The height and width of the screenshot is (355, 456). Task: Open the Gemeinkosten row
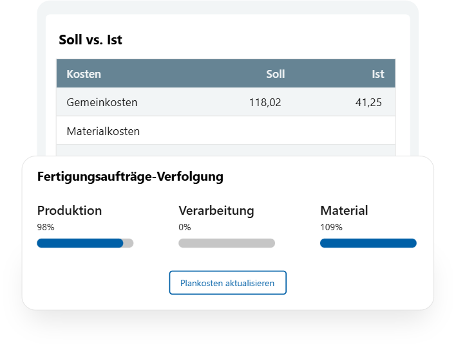point(226,102)
